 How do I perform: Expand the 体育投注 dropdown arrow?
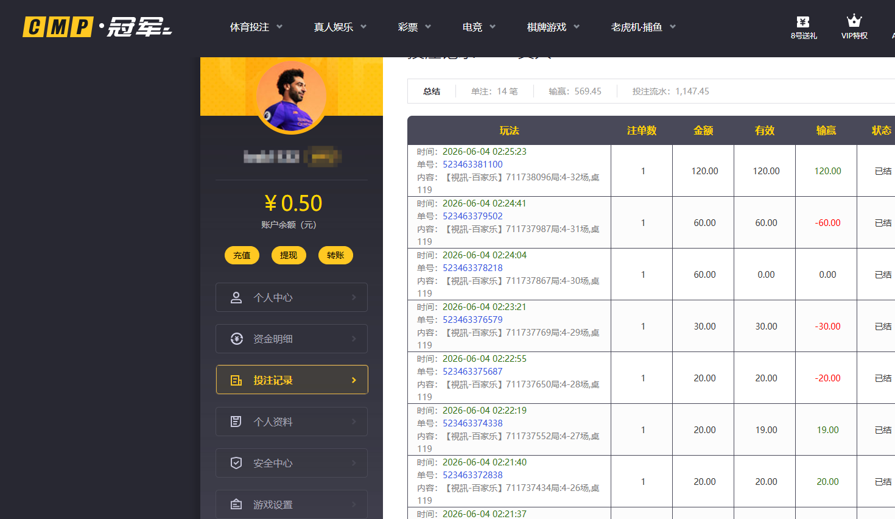[x=279, y=27]
